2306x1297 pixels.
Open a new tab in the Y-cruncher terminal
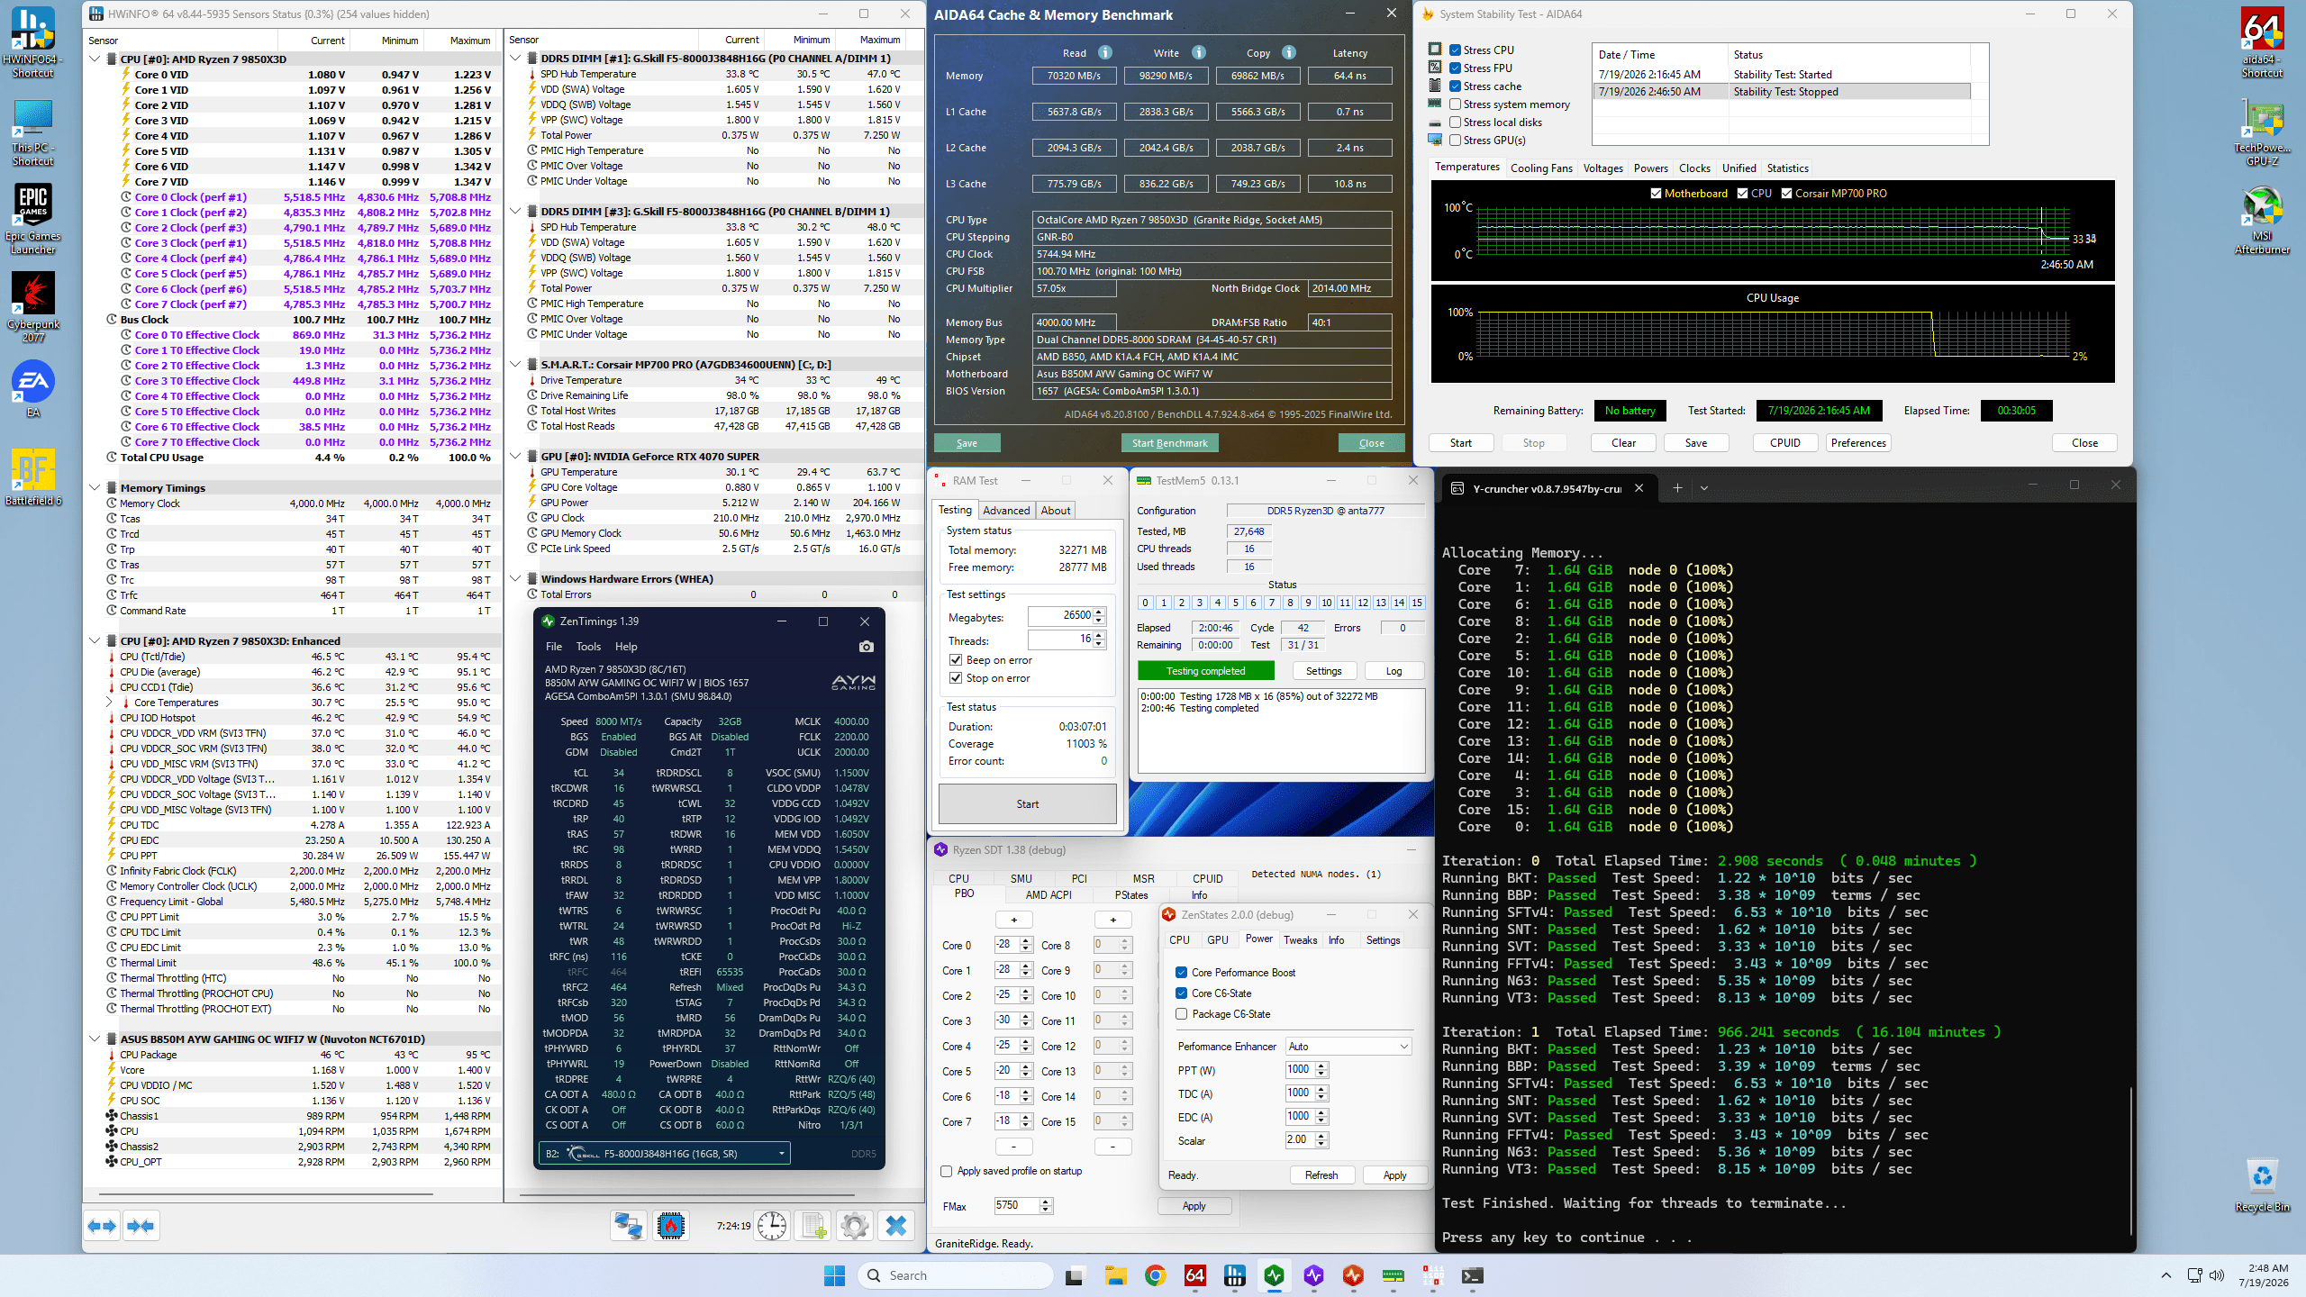(x=1677, y=488)
